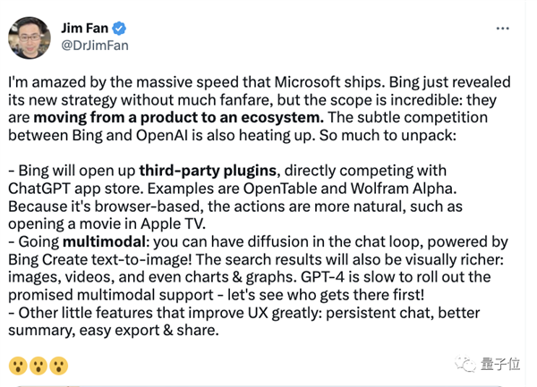The height and width of the screenshot is (387, 537).
Task: Click the middle astonished face emoji
Action: tap(38, 365)
